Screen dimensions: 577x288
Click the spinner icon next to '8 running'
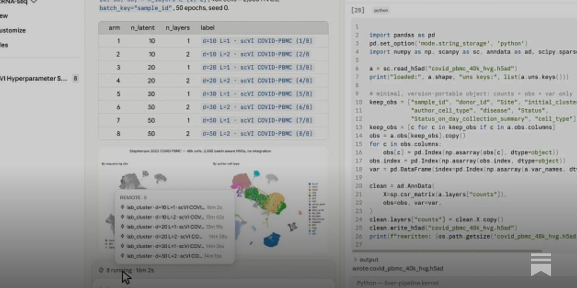click(101, 270)
